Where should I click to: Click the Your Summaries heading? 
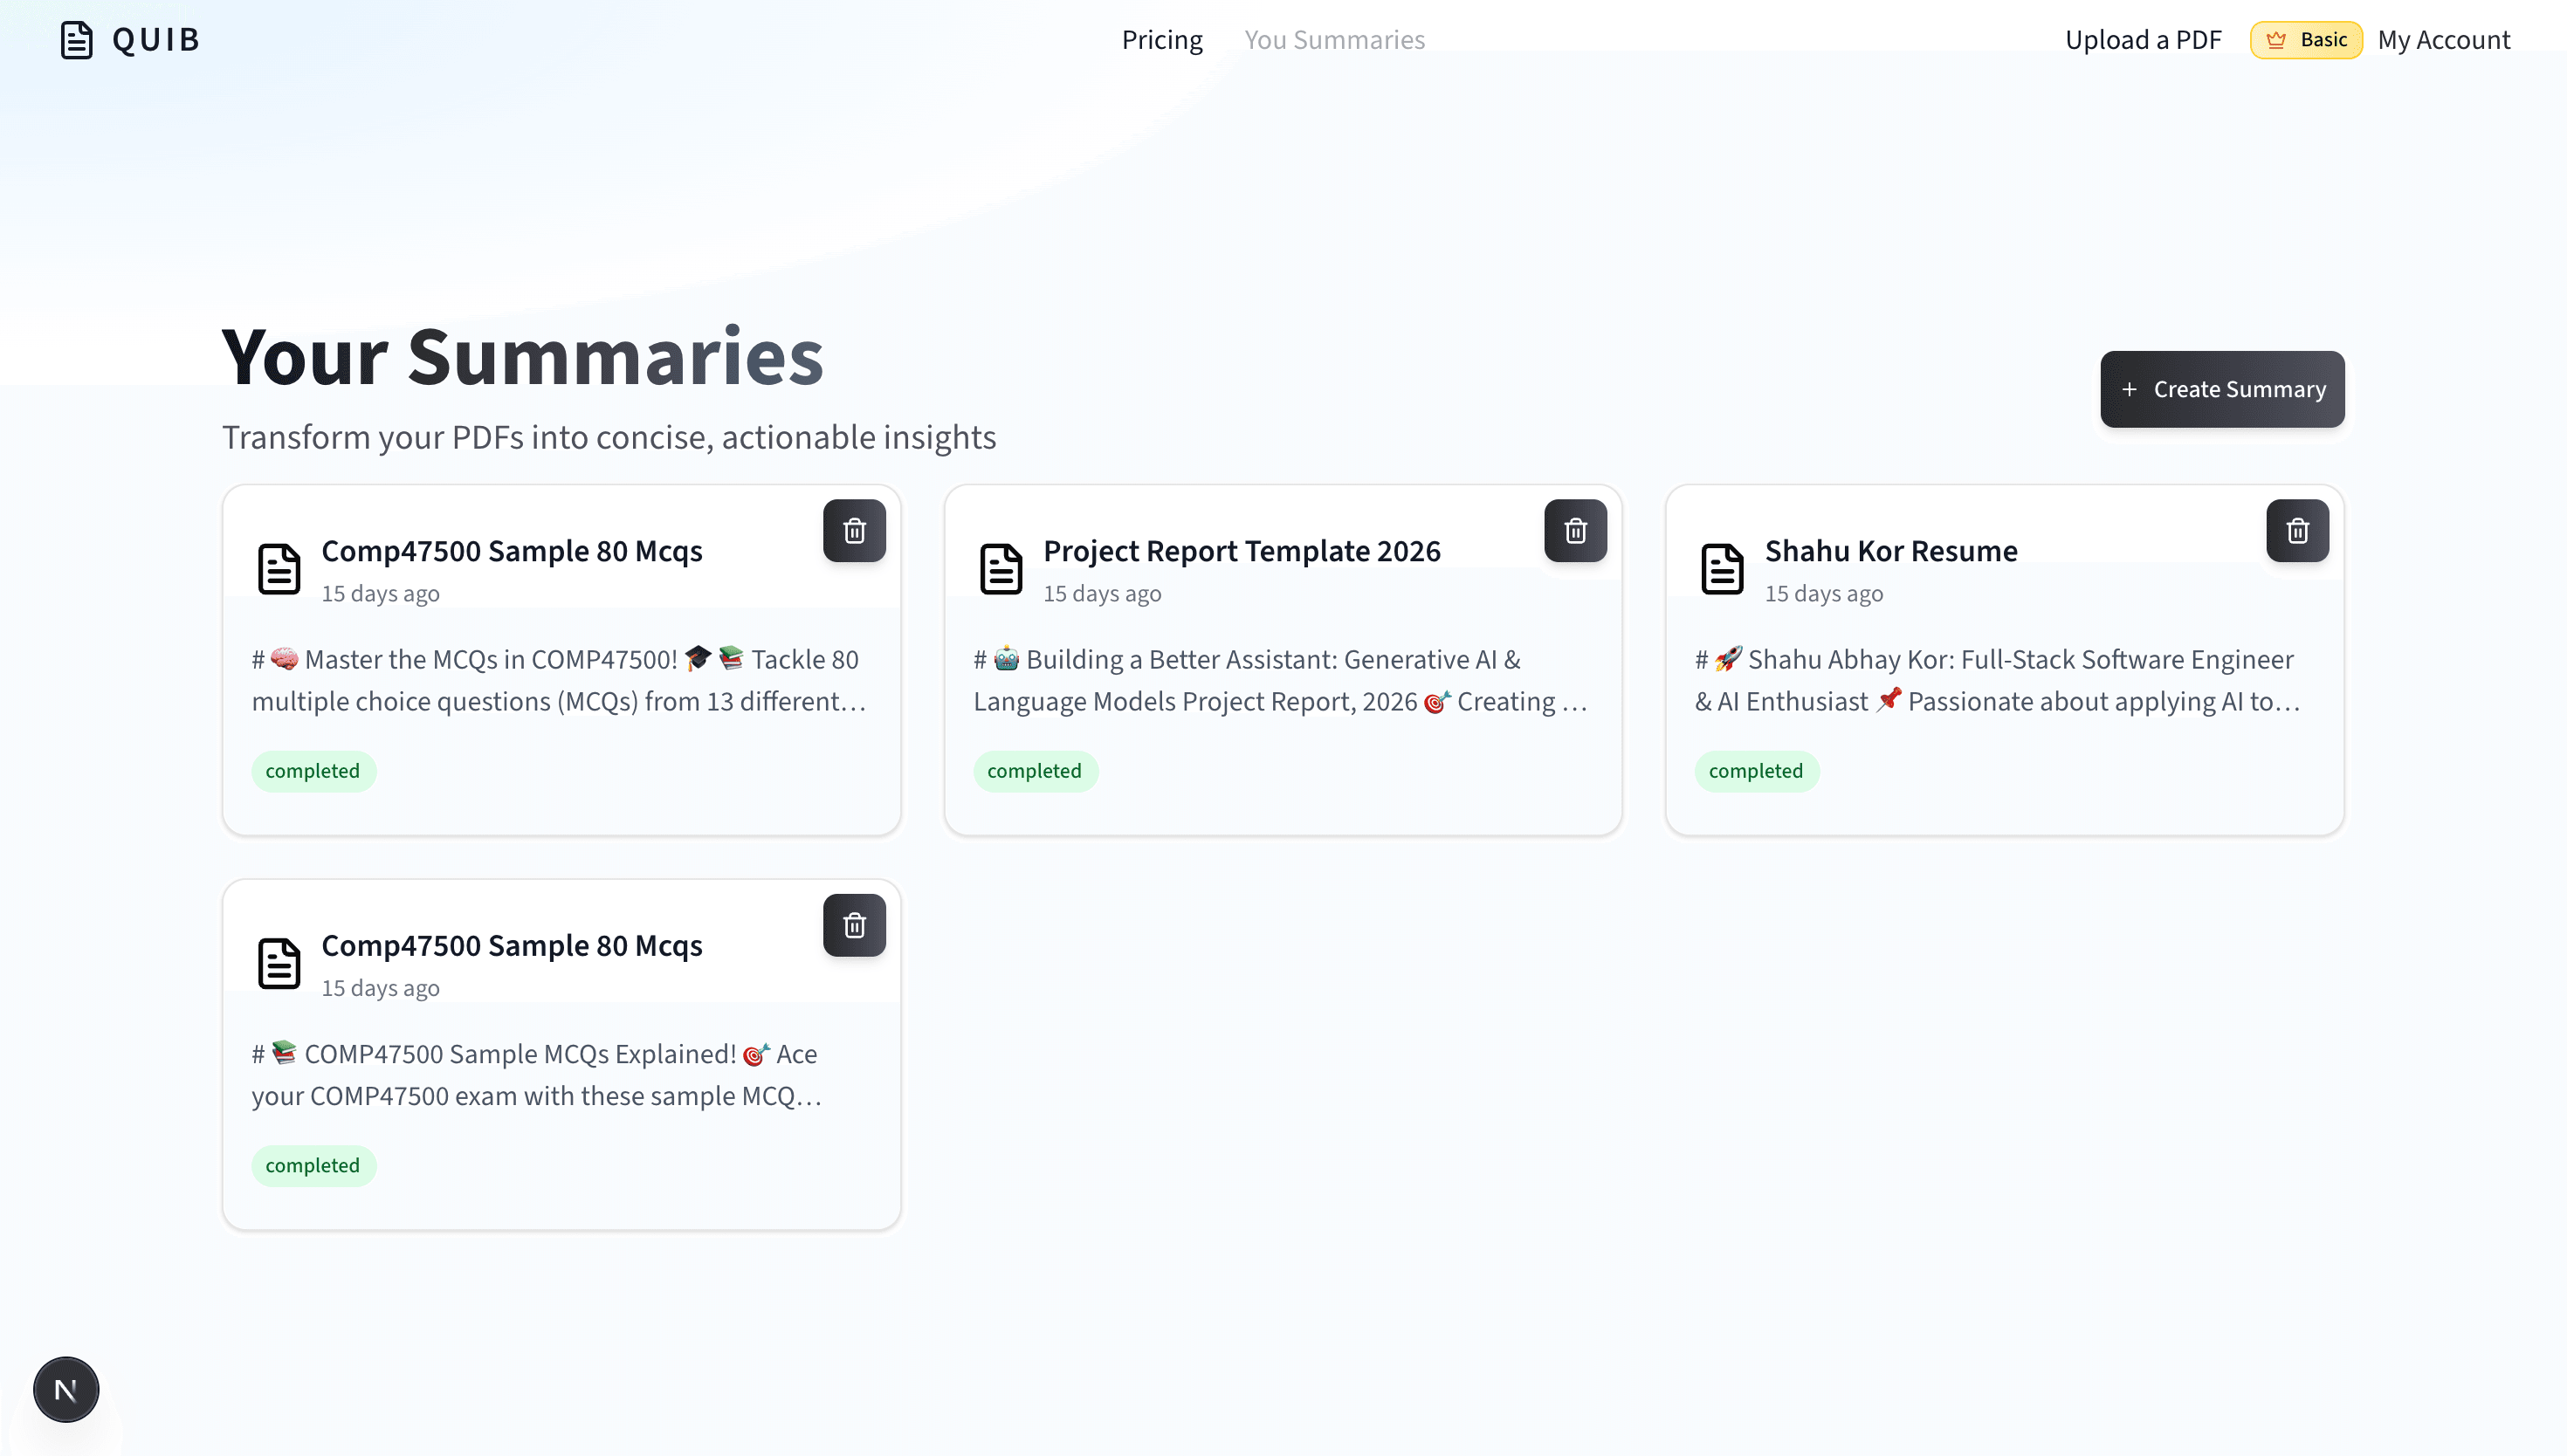(x=522, y=357)
